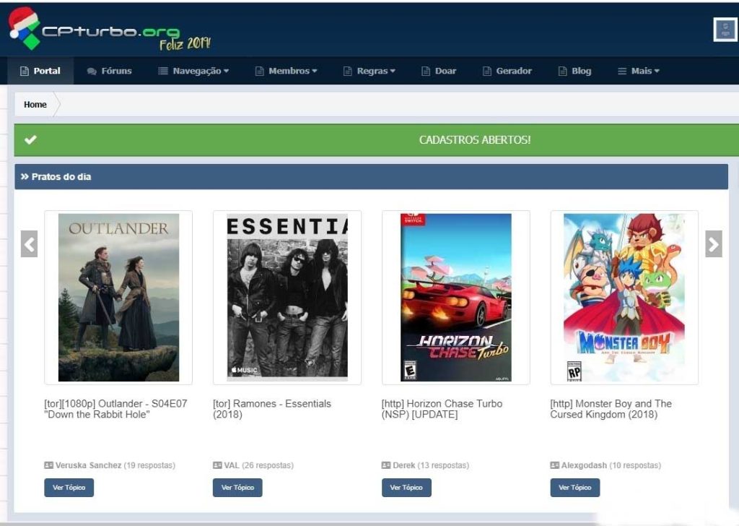
Task: Click the Home breadcrumb link
Action: point(35,104)
